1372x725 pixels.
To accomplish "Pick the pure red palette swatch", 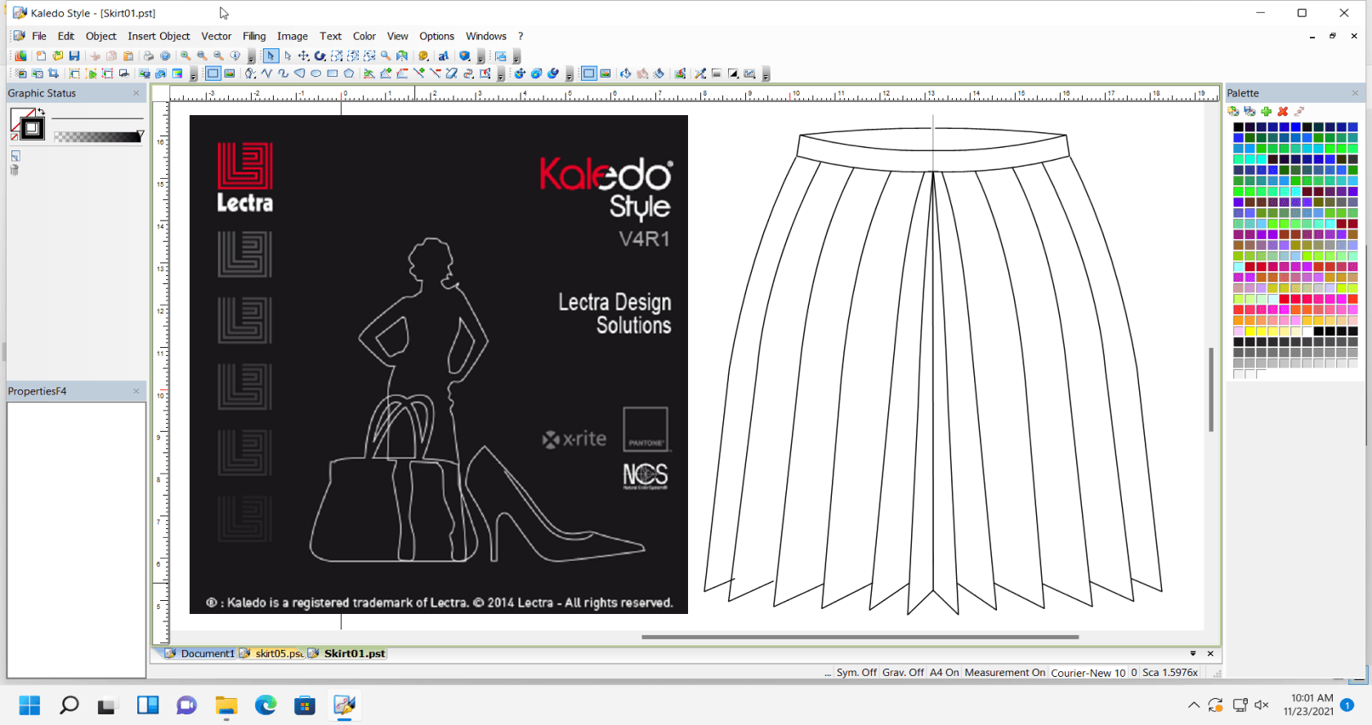I will (x=1285, y=298).
